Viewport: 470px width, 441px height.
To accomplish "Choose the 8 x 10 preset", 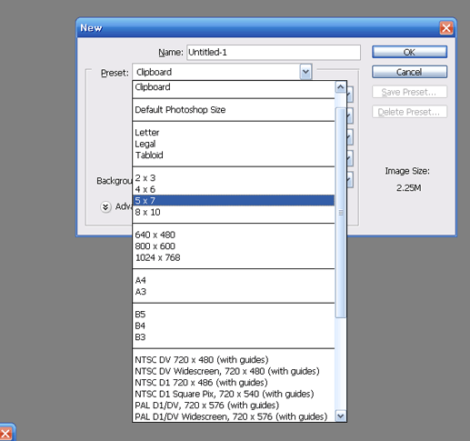I will pyautogui.click(x=234, y=212).
